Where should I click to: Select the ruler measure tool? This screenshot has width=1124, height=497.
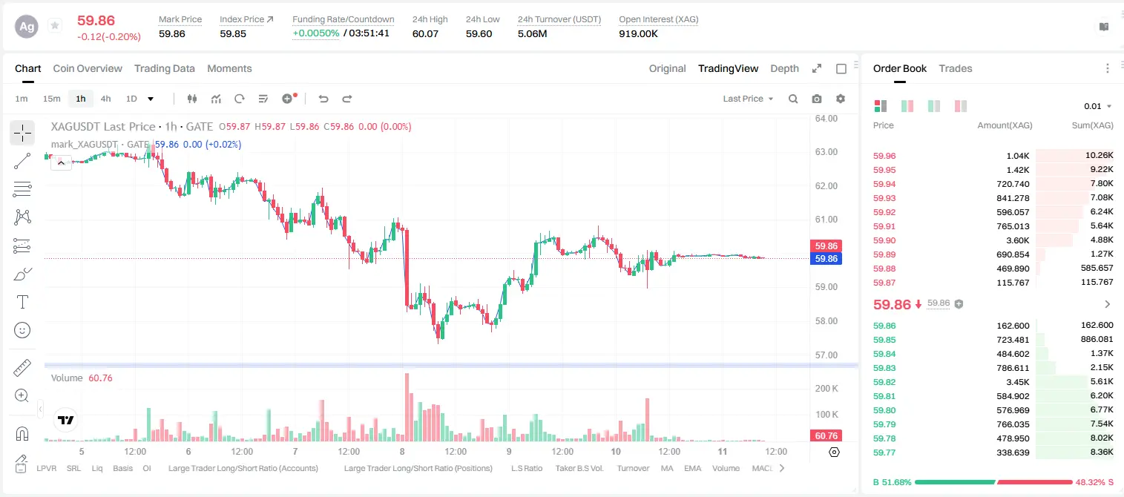pos(22,368)
